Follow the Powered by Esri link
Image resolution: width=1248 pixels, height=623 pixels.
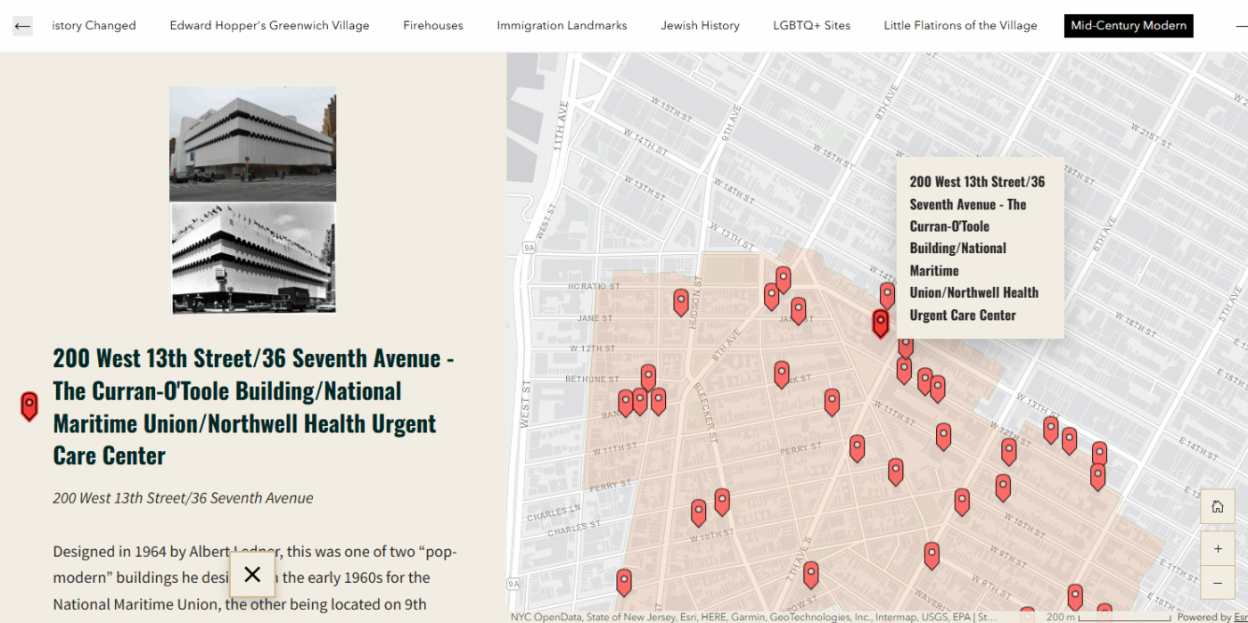(1211, 617)
